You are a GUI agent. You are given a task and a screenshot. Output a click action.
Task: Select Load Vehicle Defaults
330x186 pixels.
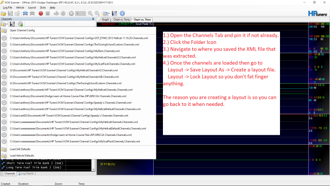pyautogui.click(x=22, y=156)
